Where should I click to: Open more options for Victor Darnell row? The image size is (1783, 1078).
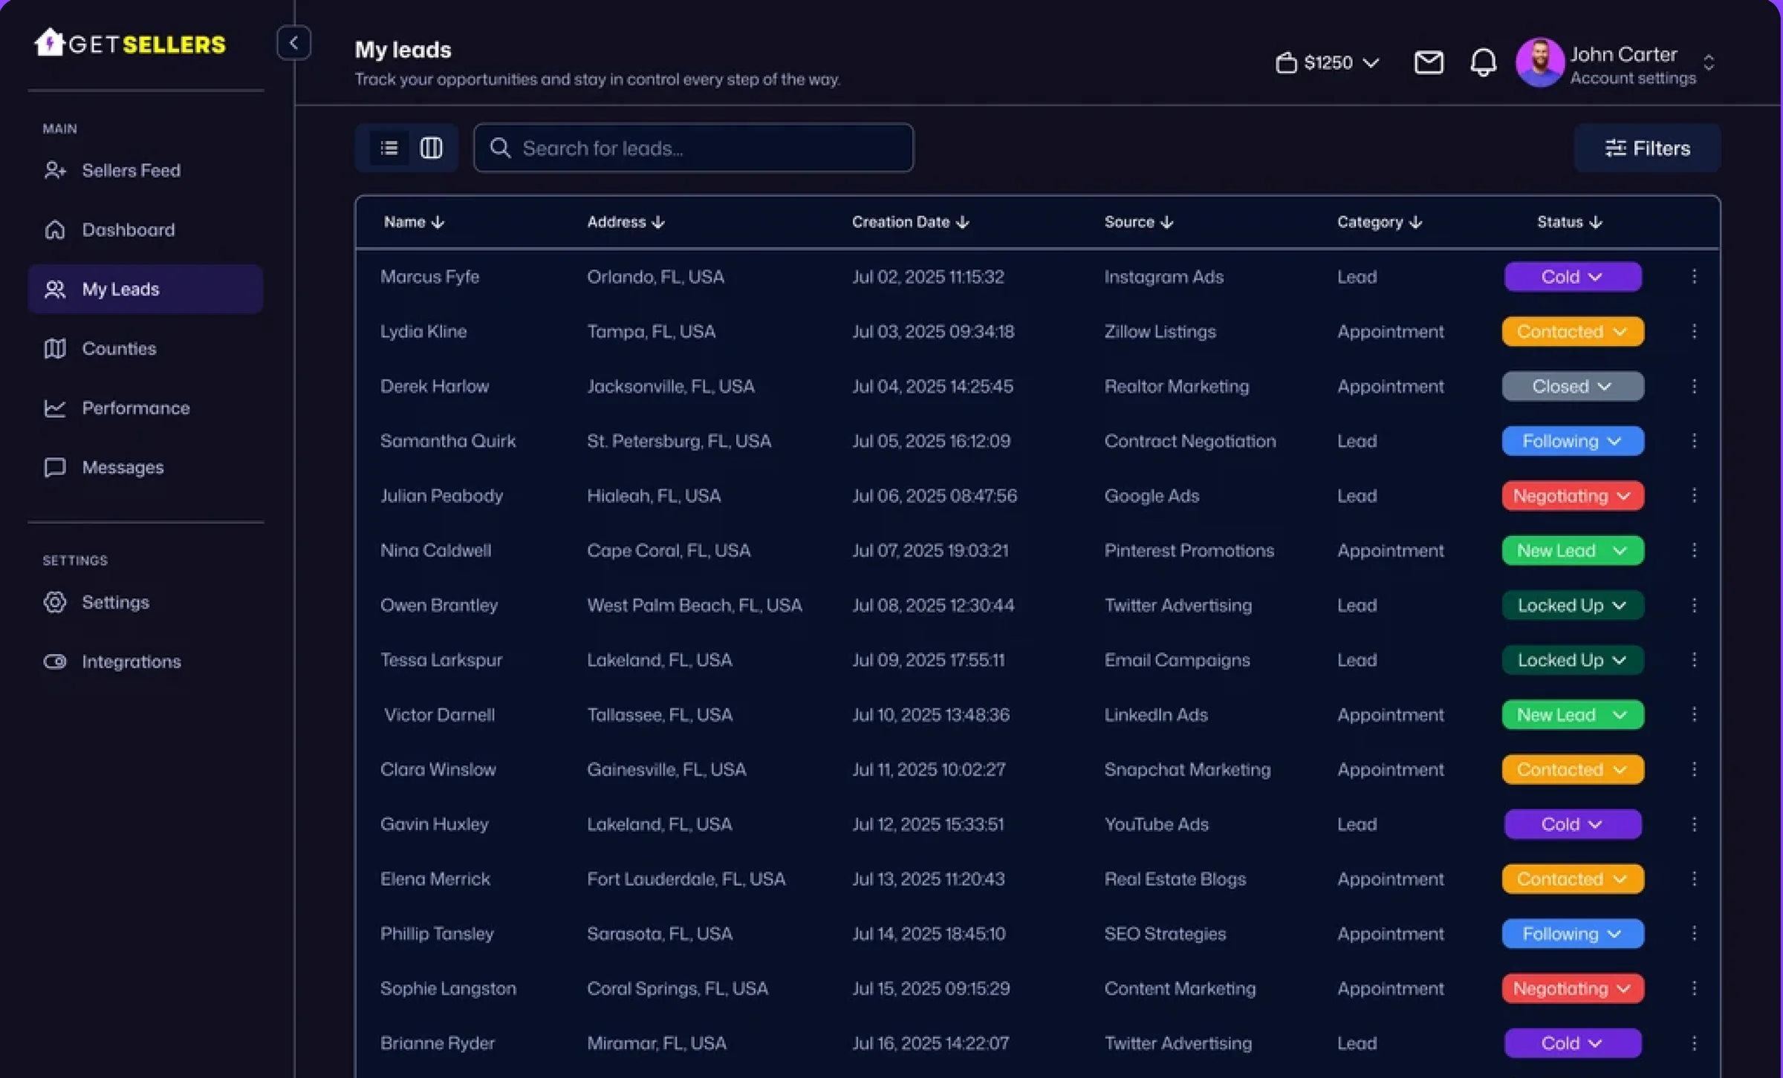1694,714
